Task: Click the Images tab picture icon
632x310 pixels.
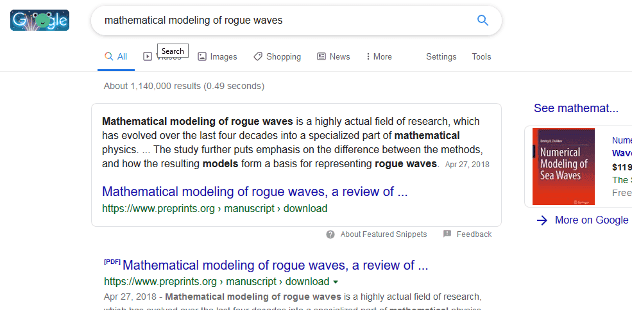Action: tap(202, 57)
